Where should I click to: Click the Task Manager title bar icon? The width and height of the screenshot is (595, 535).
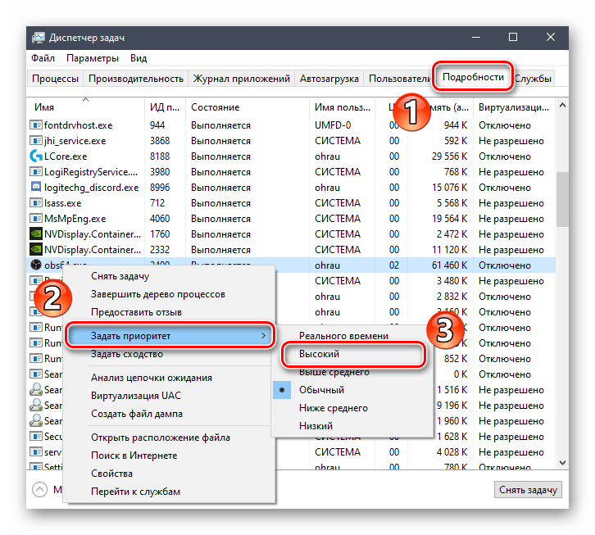38,38
